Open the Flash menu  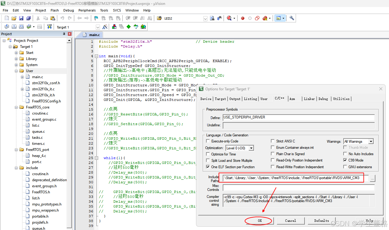[x=55, y=10]
